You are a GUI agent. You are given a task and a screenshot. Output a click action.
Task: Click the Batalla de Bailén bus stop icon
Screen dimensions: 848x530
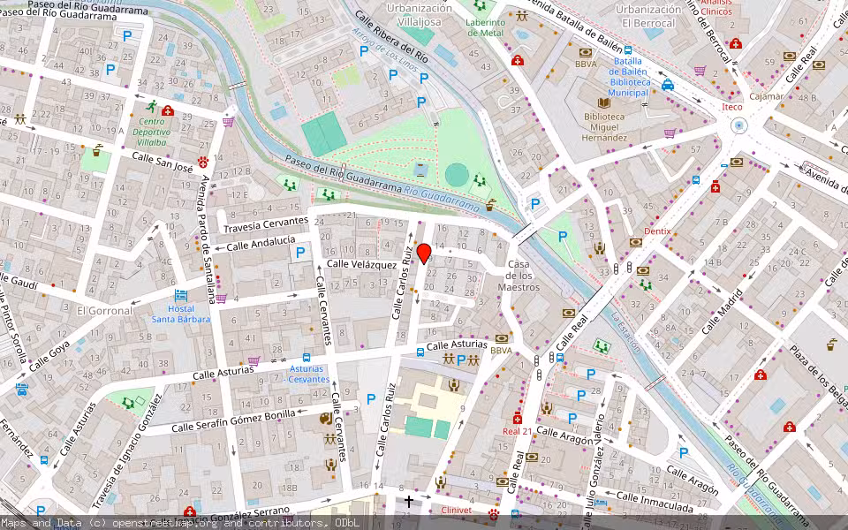click(x=628, y=49)
